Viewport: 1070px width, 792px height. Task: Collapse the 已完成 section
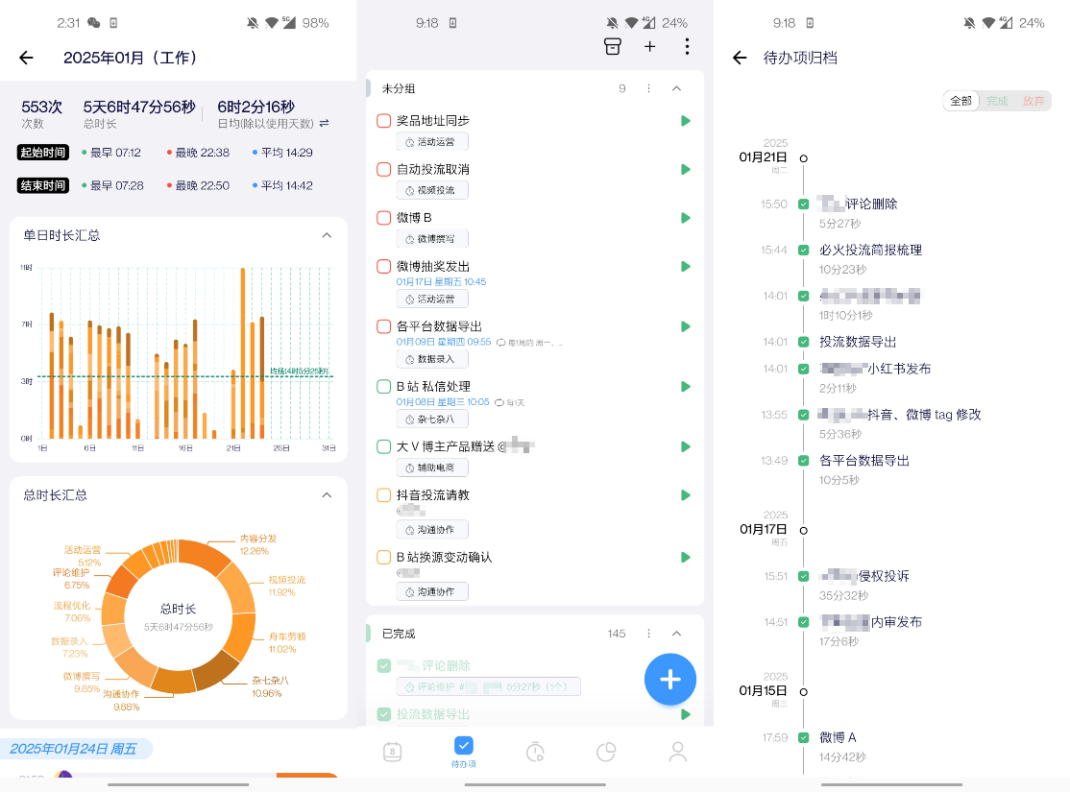[x=676, y=634]
